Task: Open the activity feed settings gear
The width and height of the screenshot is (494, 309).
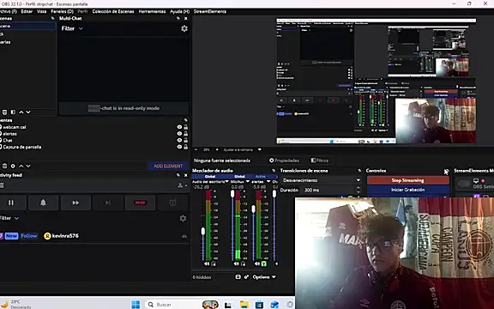Action: pyautogui.click(x=183, y=218)
